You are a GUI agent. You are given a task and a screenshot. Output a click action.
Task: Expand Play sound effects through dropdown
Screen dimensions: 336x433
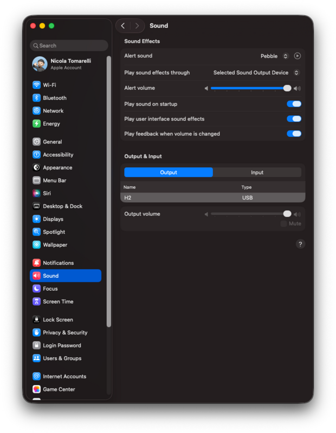256,73
